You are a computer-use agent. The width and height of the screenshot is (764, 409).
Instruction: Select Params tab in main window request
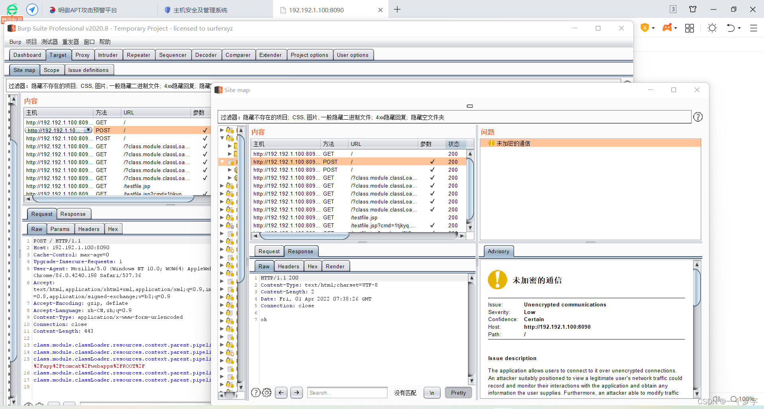60,229
